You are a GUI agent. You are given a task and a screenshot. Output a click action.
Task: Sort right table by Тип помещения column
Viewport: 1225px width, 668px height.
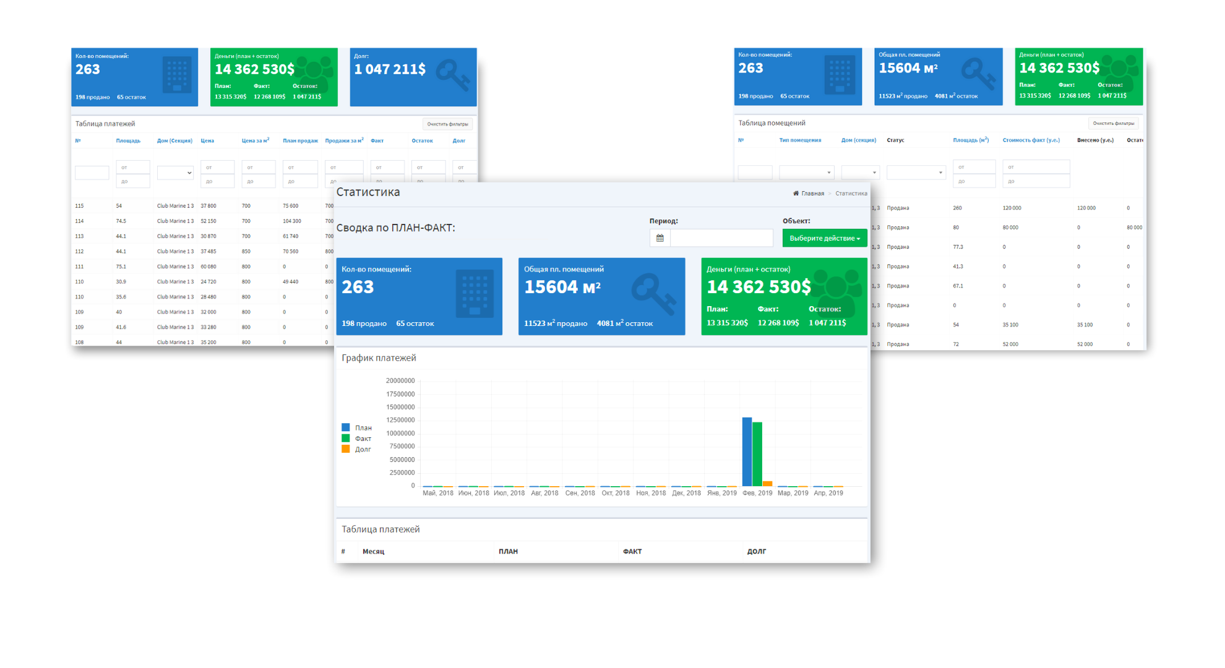(800, 140)
